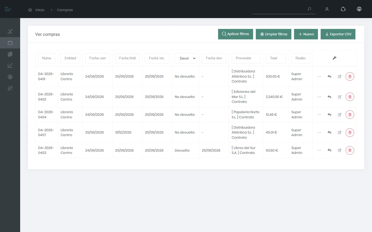The height and width of the screenshot is (232, 372).
Task: Click the Aplicar filtros button
Action: (236, 34)
